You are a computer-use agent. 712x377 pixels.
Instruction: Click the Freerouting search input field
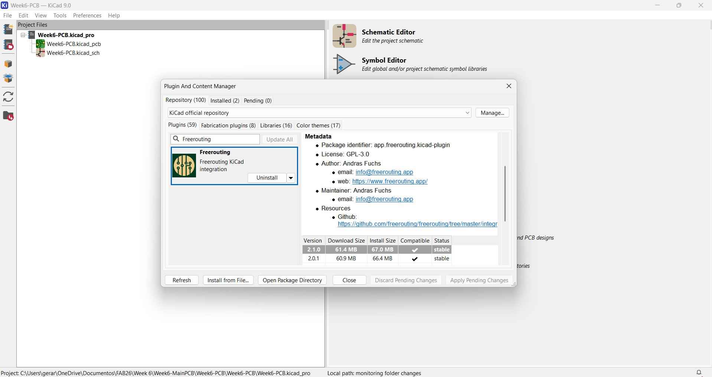[215, 139]
